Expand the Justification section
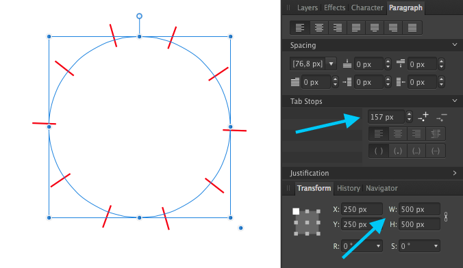The image size is (463, 268). 454,173
